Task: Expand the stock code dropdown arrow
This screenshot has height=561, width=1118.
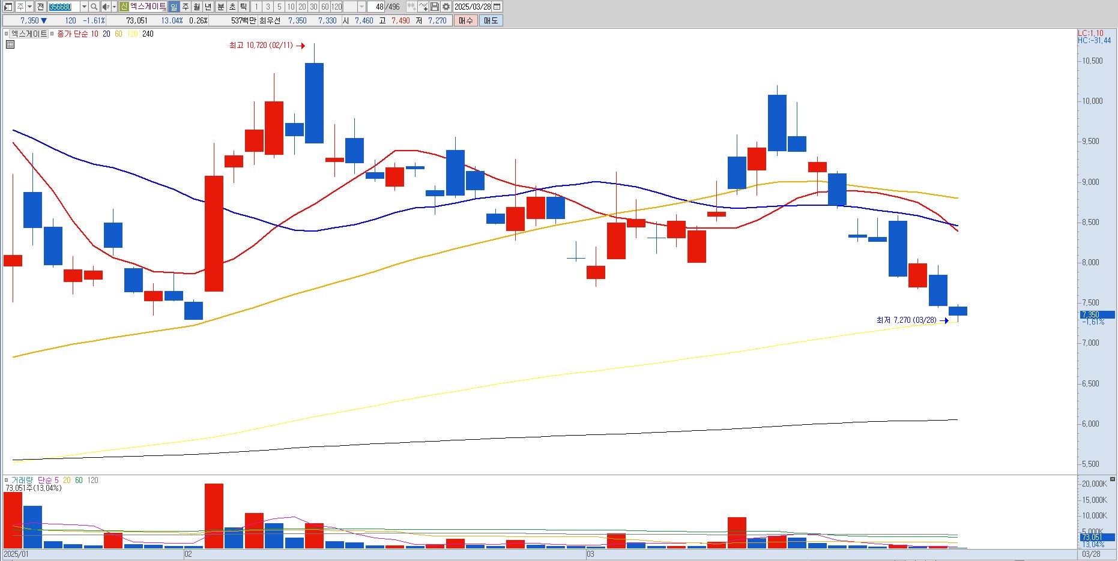Action: click(84, 7)
